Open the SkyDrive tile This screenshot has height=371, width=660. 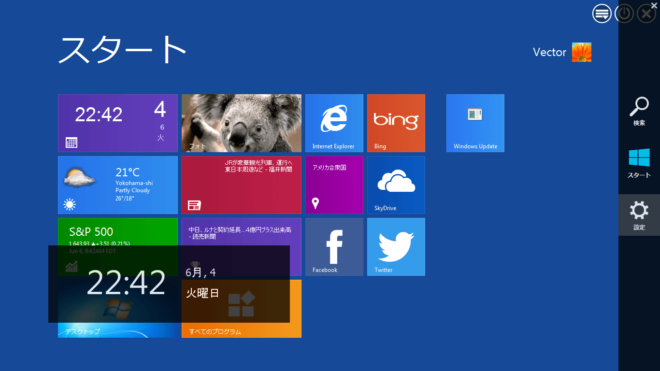click(x=396, y=185)
